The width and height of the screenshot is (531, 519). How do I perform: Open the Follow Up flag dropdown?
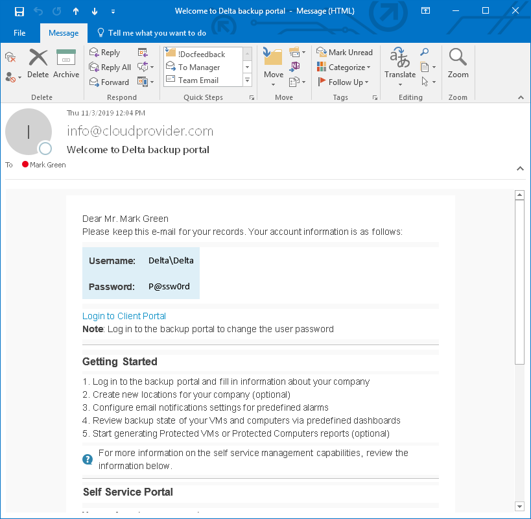click(x=343, y=82)
